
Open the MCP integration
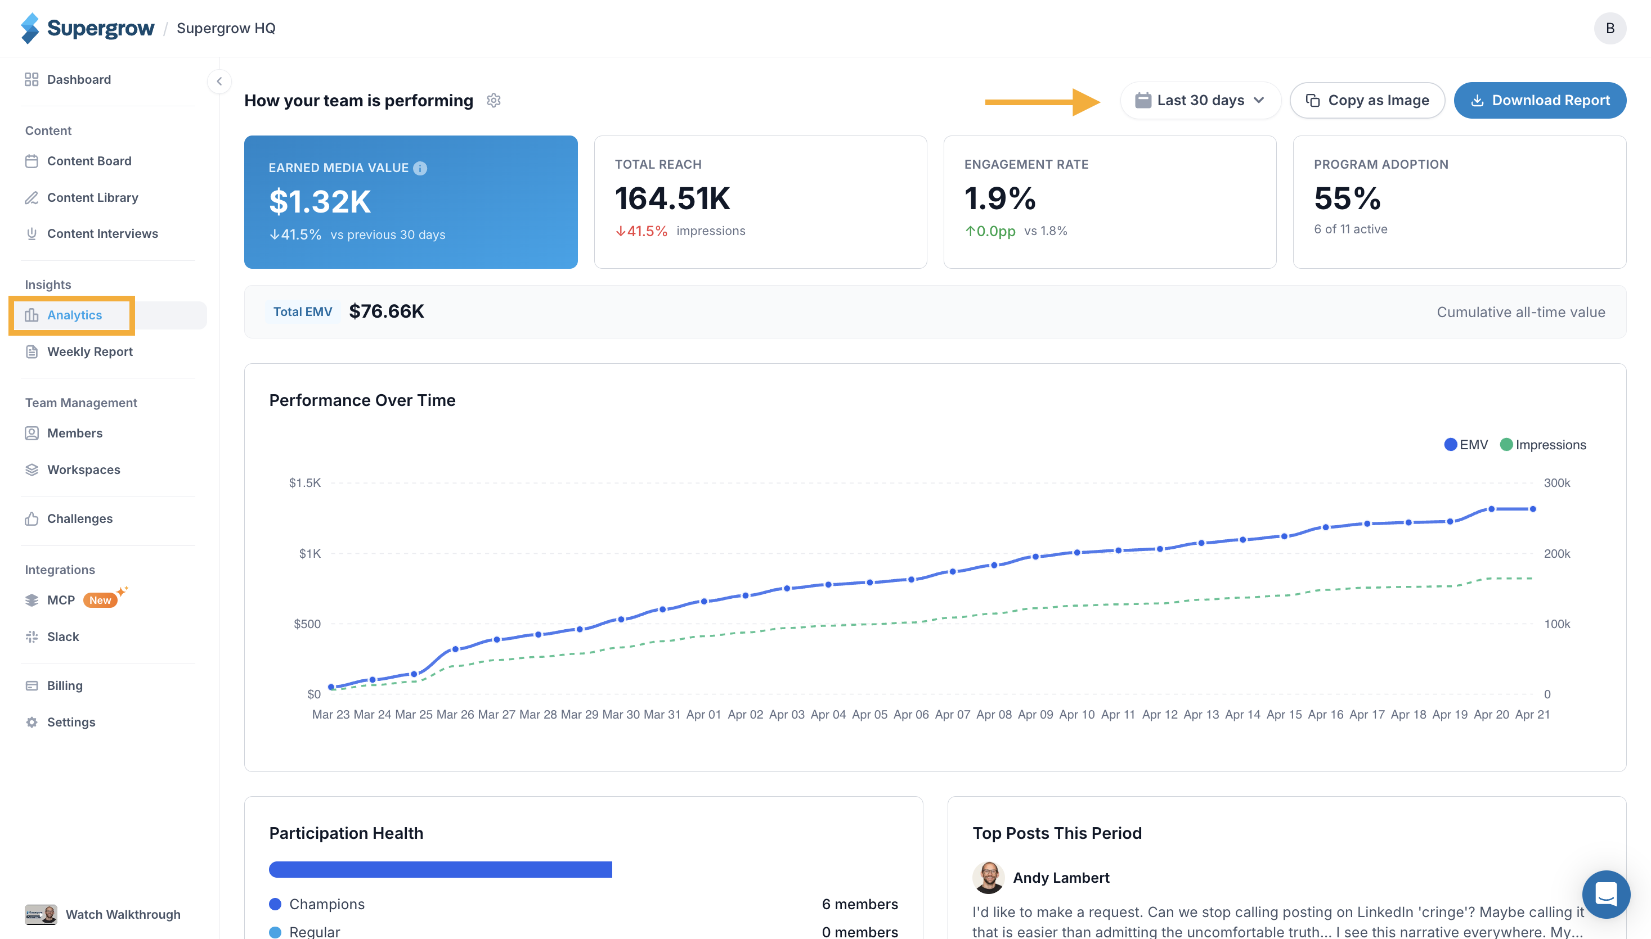click(61, 600)
